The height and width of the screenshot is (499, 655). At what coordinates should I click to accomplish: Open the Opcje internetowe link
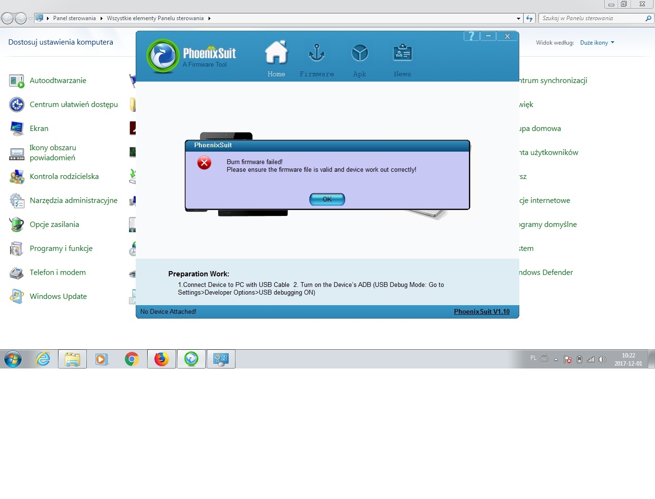tap(545, 201)
